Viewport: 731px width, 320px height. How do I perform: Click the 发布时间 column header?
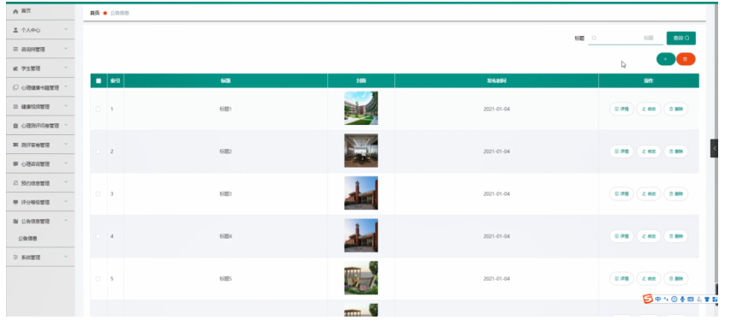pos(496,80)
